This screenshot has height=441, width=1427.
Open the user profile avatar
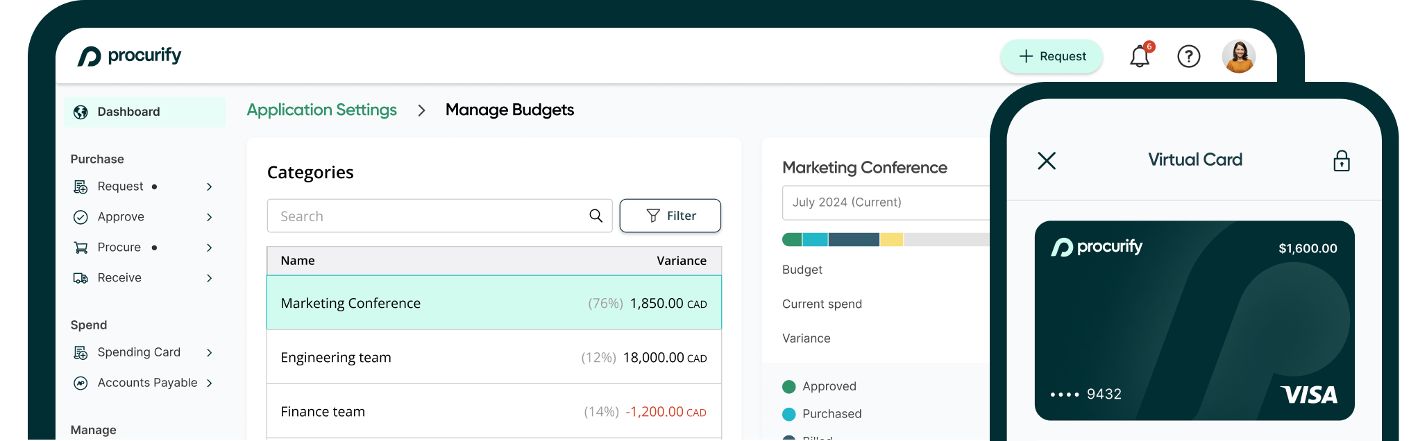(1239, 56)
